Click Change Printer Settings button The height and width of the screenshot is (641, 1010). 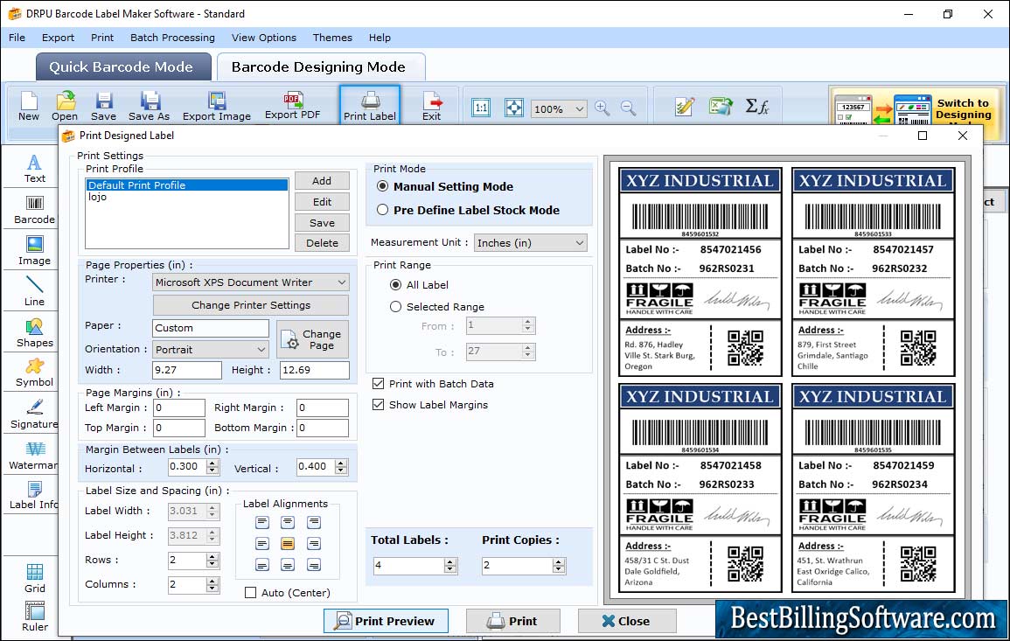coord(251,305)
